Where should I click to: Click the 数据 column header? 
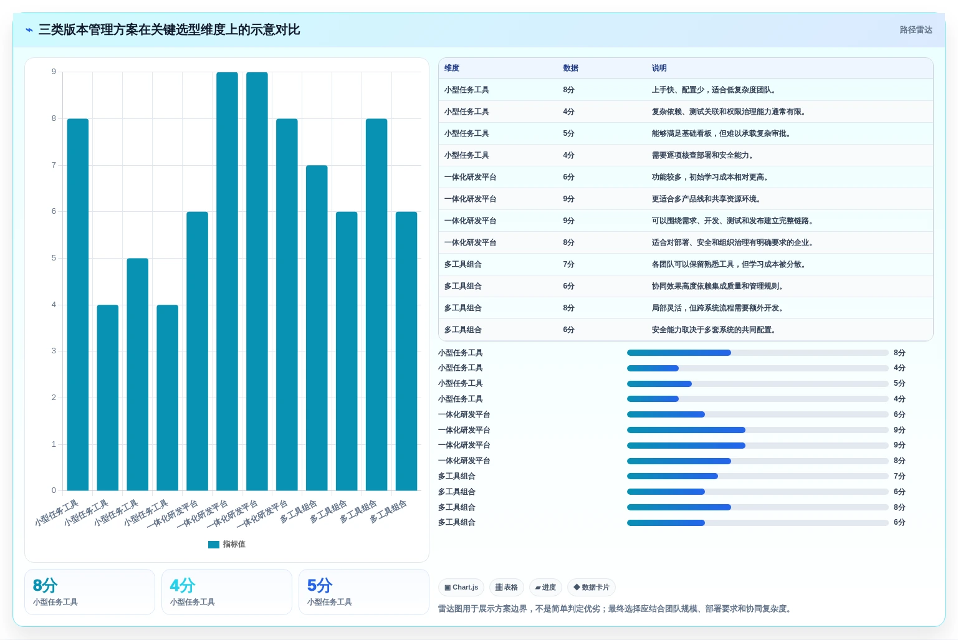click(x=571, y=69)
